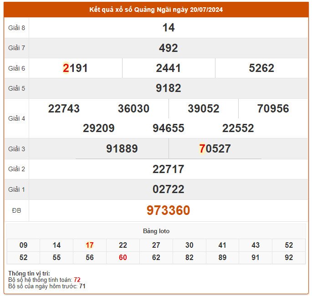Select the Giải 2 number 22717
The width and height of the screenshot is (312, 296).
[x=168, y=169]
